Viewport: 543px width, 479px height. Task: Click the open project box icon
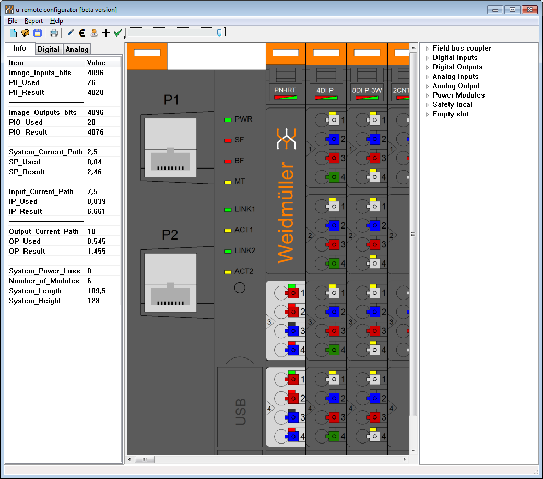click(26, 33)
